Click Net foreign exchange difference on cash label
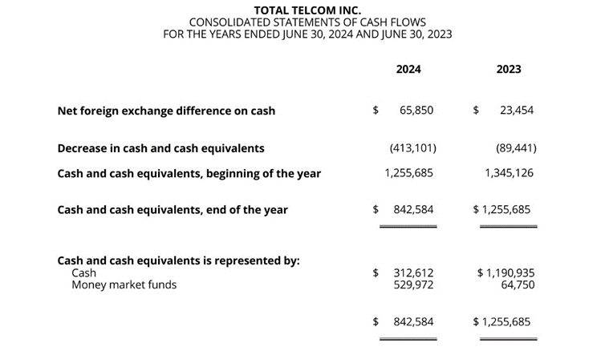 click(166, 111)
